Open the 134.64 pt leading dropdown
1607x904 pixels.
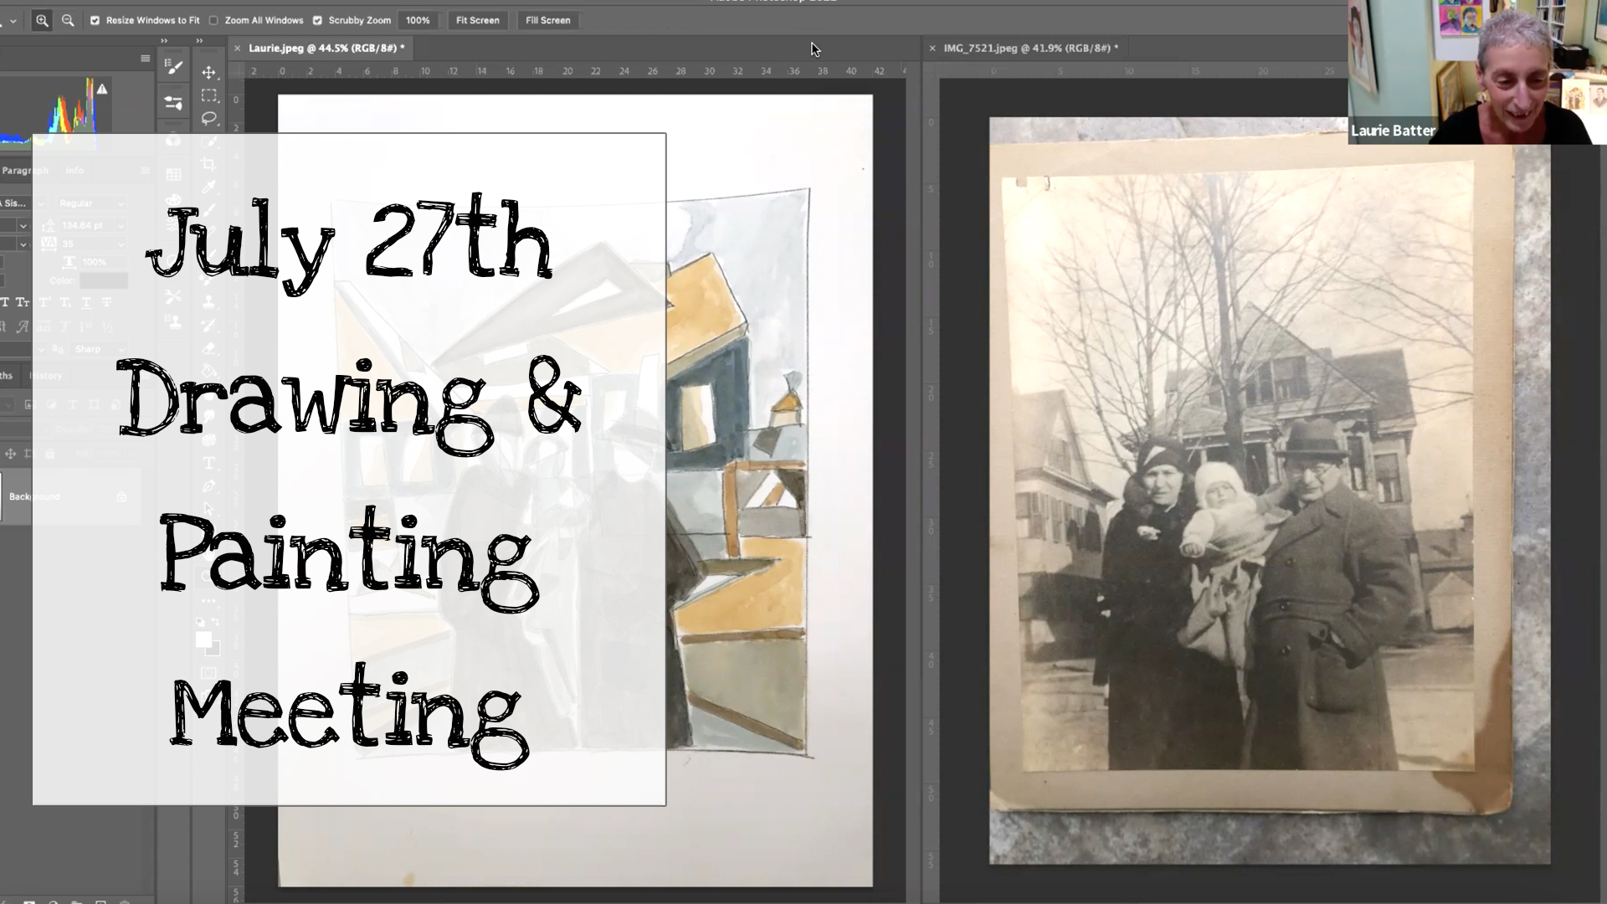(x=121, y=226)
